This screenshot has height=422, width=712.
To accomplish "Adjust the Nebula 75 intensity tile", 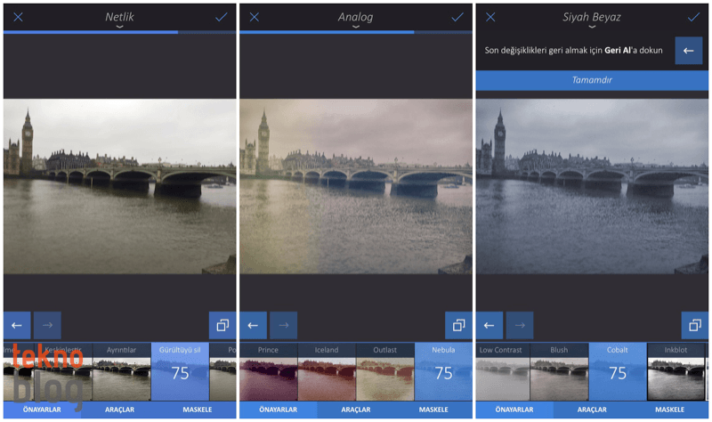I will 443,372.
